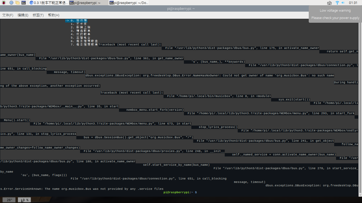Dismiss the Low voltage warning notification
Viewport: 362px width, 203px height.
[335, 13]
